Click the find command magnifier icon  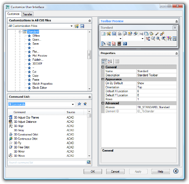(x=89, y=162)
